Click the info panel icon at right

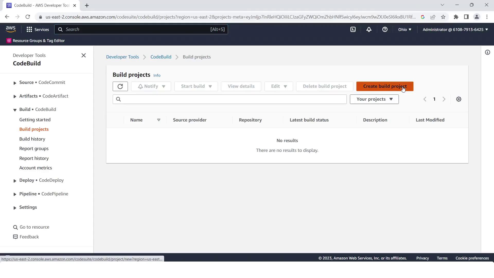(487, 53)
